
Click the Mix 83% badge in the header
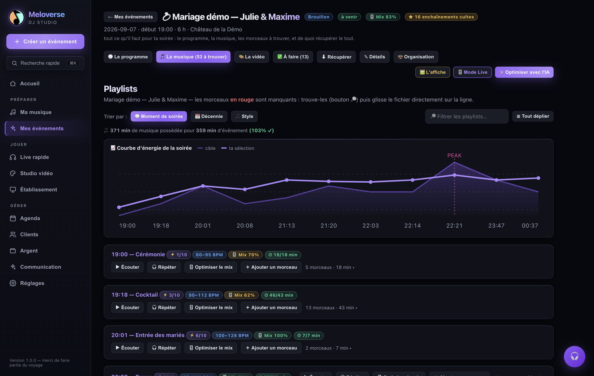383,17
